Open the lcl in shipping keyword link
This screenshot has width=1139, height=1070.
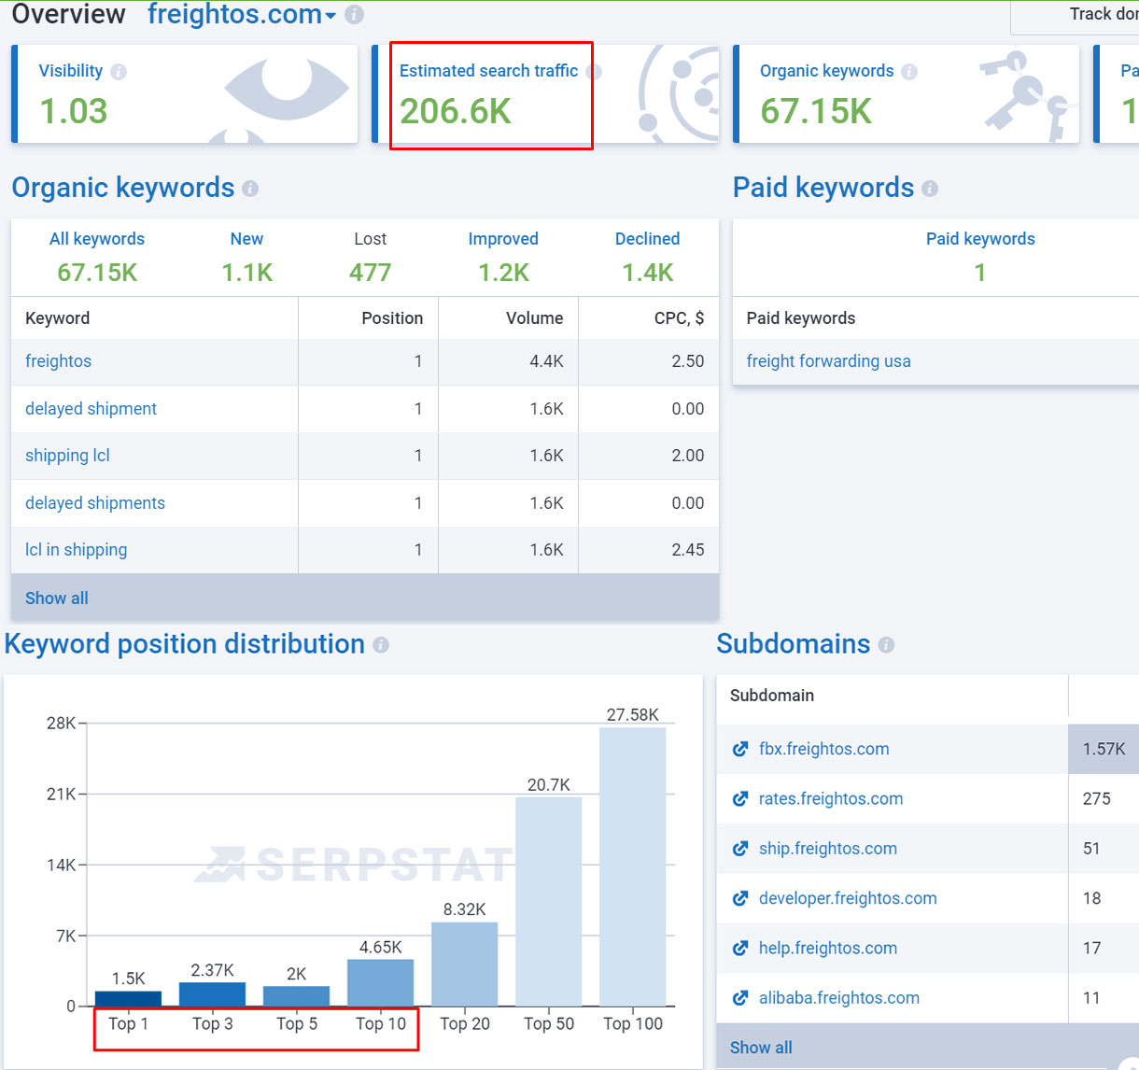76,550
